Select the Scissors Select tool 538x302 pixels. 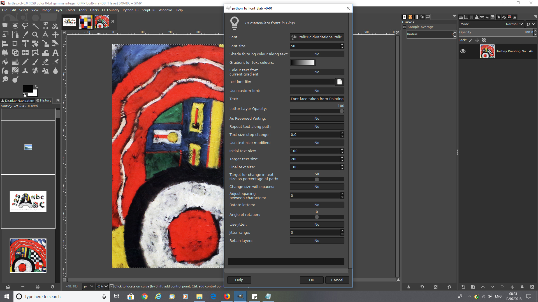click(x=55, y=26)
